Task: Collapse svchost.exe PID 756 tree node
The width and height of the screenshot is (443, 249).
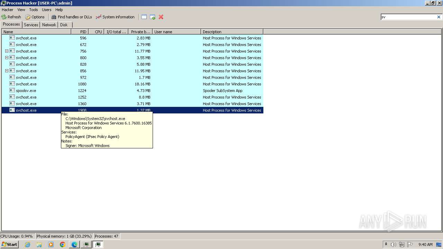Action: [7, 51]
